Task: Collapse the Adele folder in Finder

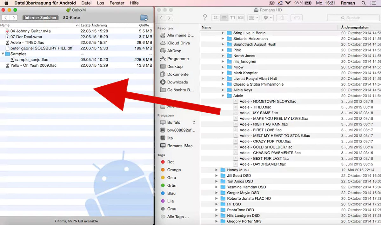Action: click(x=223, y=96)
